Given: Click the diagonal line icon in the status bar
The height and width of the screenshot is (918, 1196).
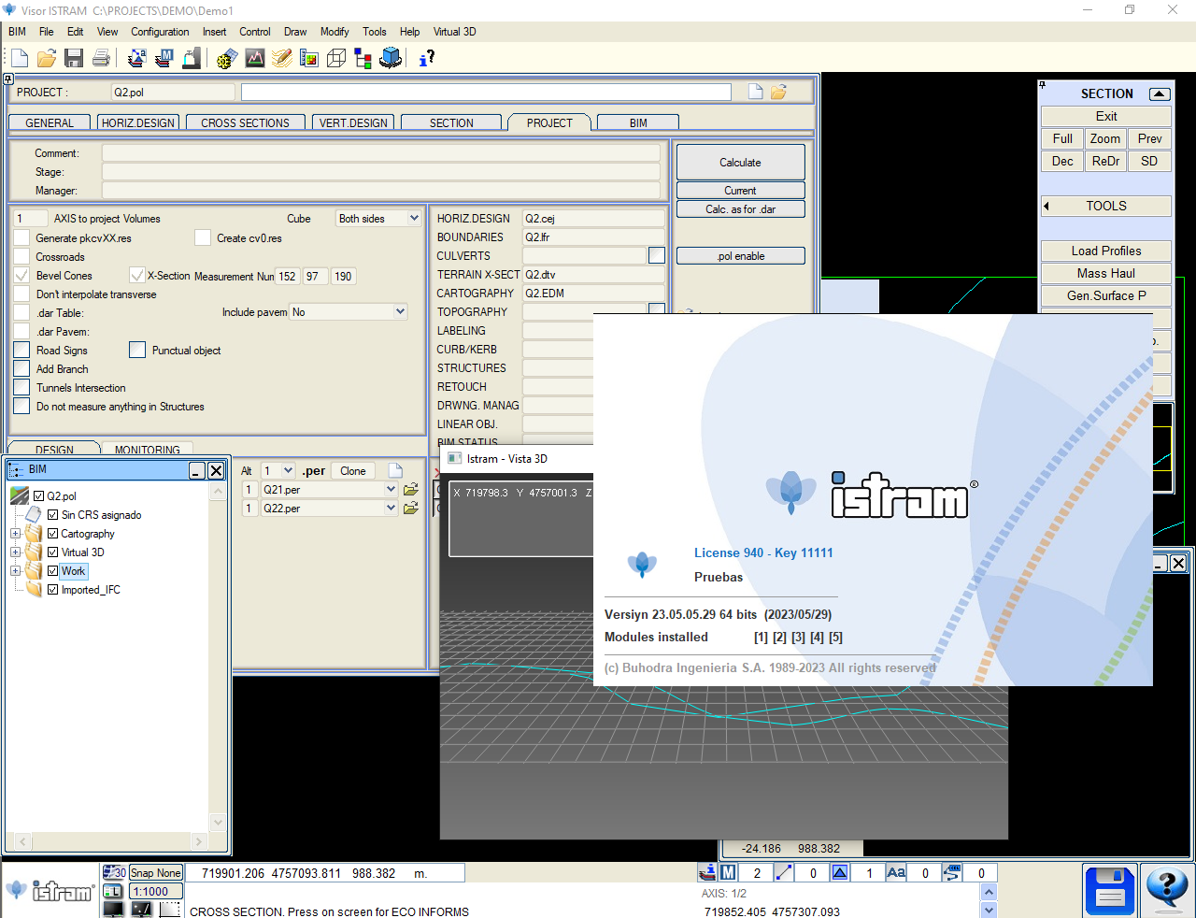Looking at the screenshot, I should 784,872.
